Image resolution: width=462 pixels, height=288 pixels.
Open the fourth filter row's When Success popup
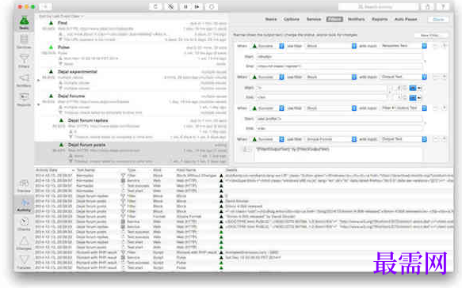[267, 138]
